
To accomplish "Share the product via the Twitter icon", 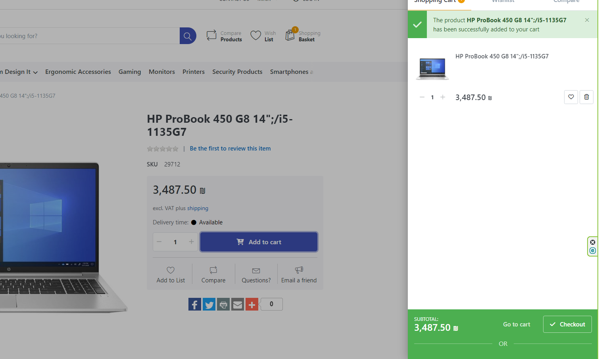I will (209, 304).
